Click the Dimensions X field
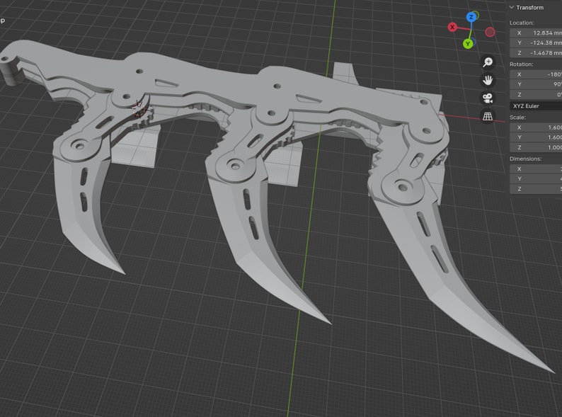This screenshot has width=562, height=417. pos(536,169)
